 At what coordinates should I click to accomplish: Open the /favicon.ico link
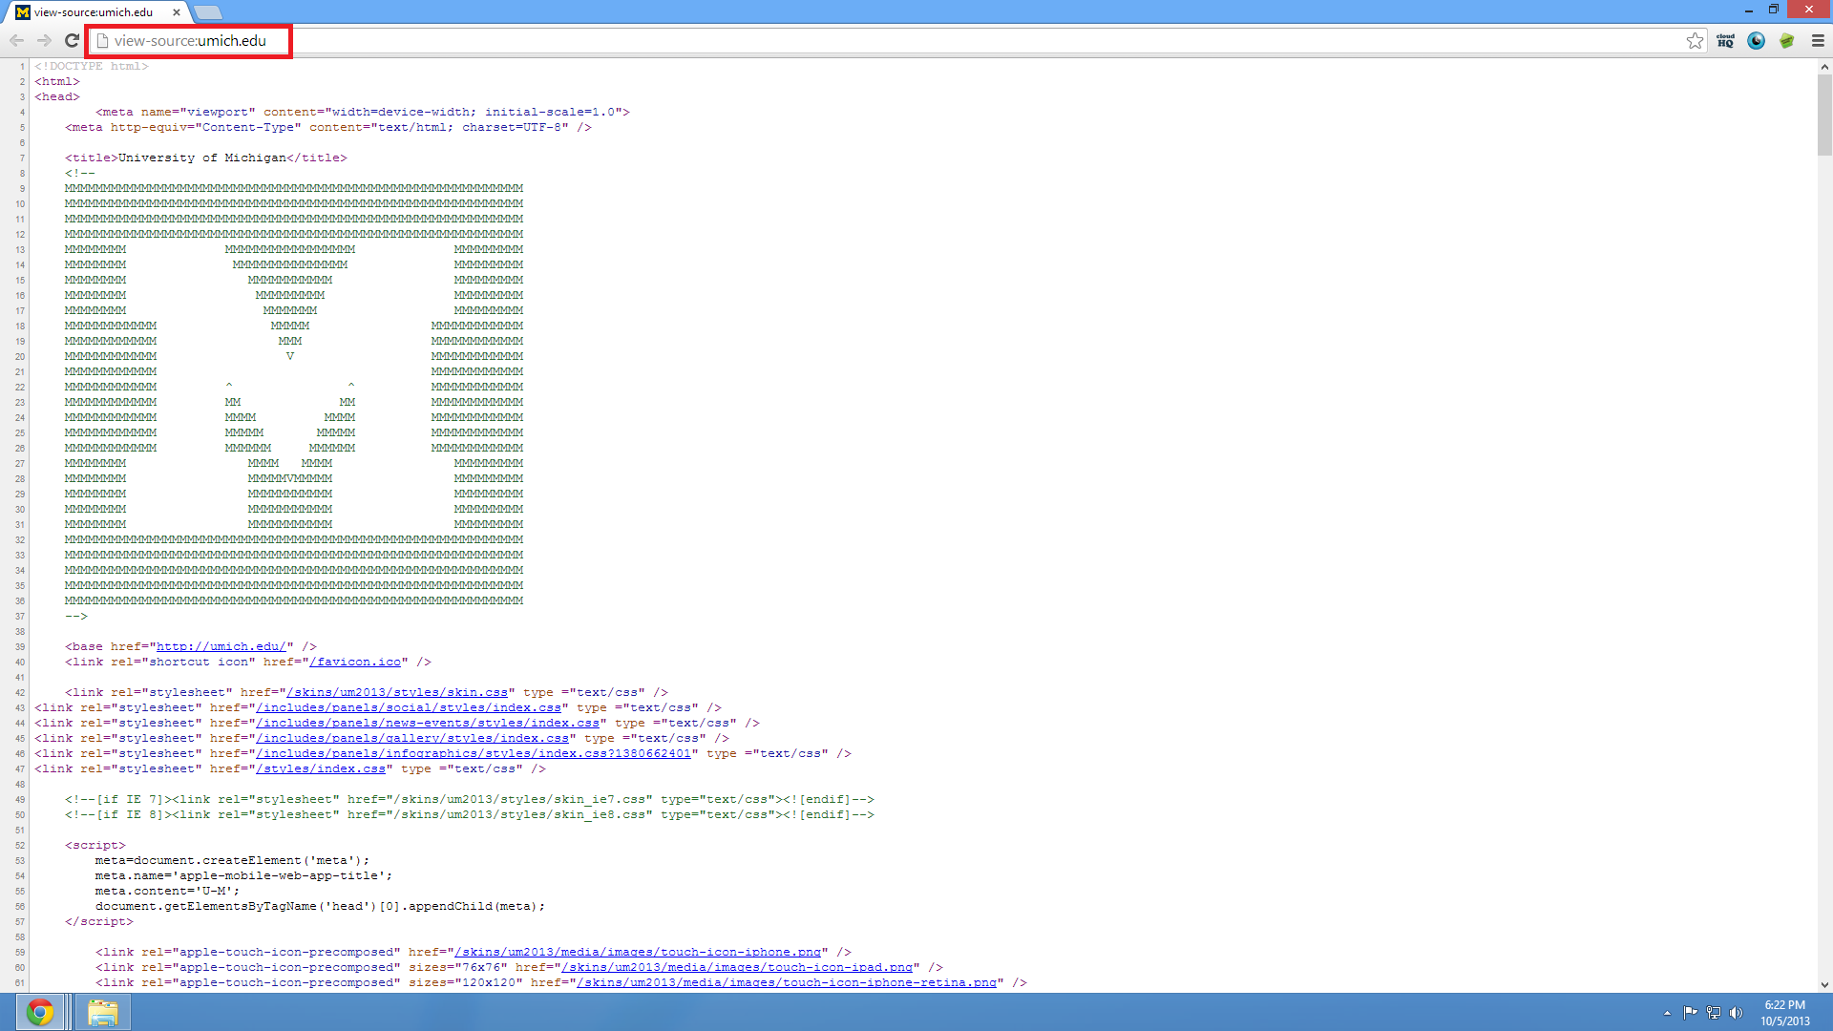[355, 662]
